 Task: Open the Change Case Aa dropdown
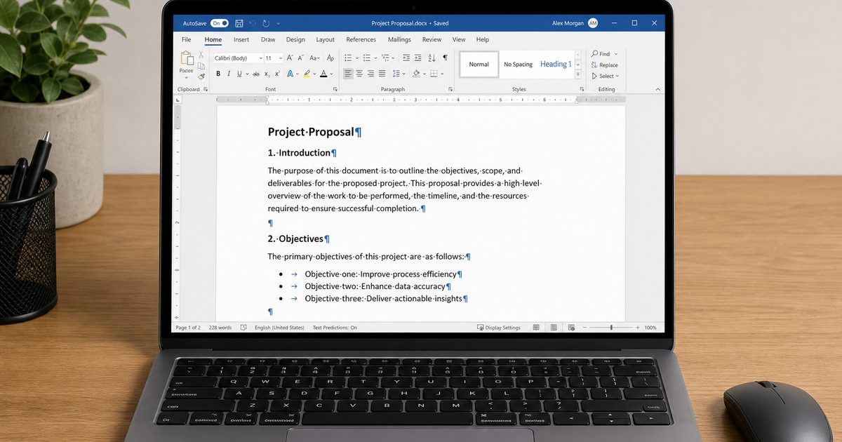[315, 58]
